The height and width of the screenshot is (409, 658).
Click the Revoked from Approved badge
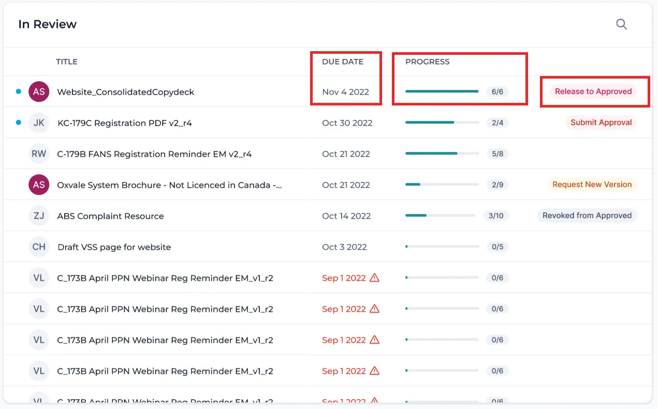pos(587,216)
